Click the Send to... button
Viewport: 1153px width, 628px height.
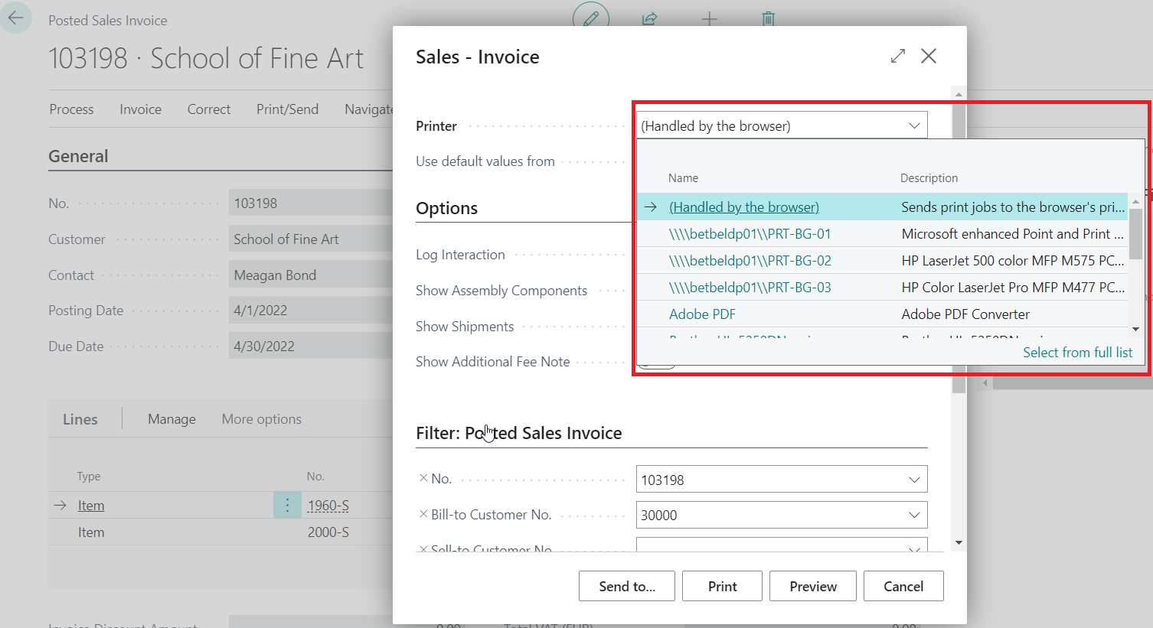[627, 586]
